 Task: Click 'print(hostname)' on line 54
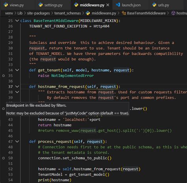(x=55, y=180)
